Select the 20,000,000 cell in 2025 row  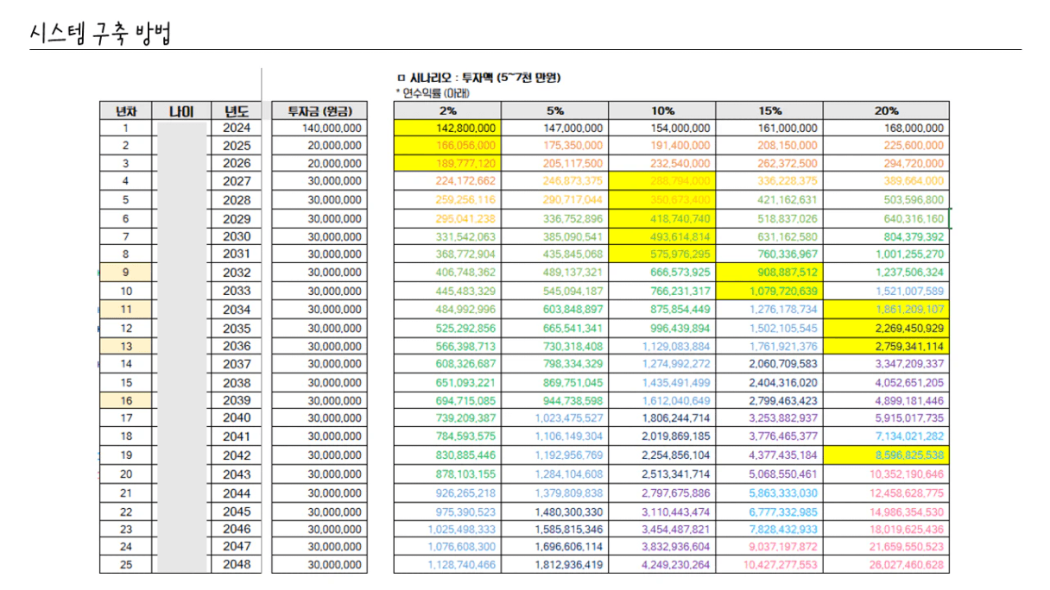[319, 146]
